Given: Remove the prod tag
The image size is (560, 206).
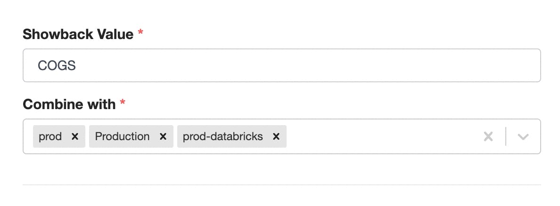Looking at the screenshot, I should pos(74,136).
